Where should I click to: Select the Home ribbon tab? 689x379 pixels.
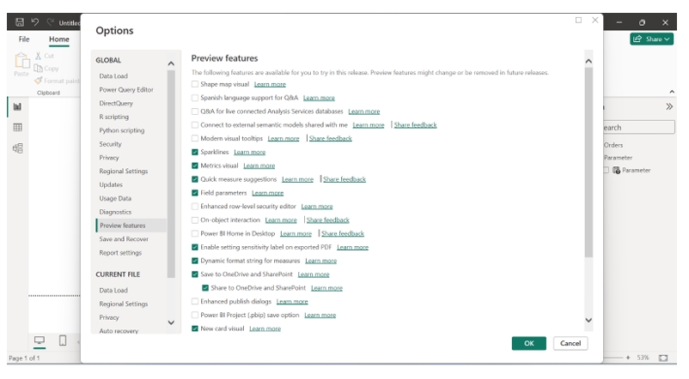click(59, 39)
